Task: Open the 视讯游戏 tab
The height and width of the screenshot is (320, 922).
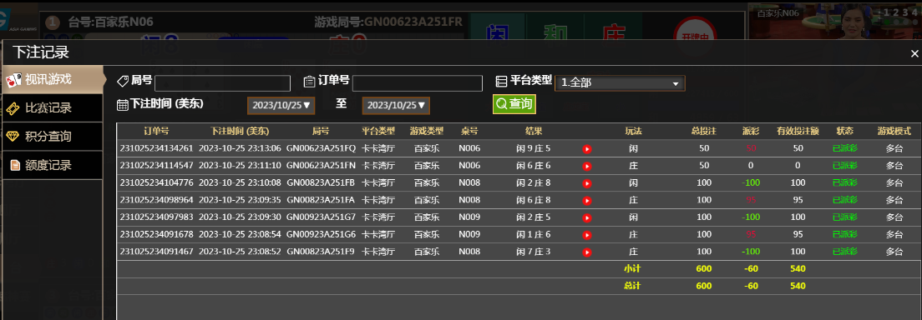Action: (x=53, y=79)
